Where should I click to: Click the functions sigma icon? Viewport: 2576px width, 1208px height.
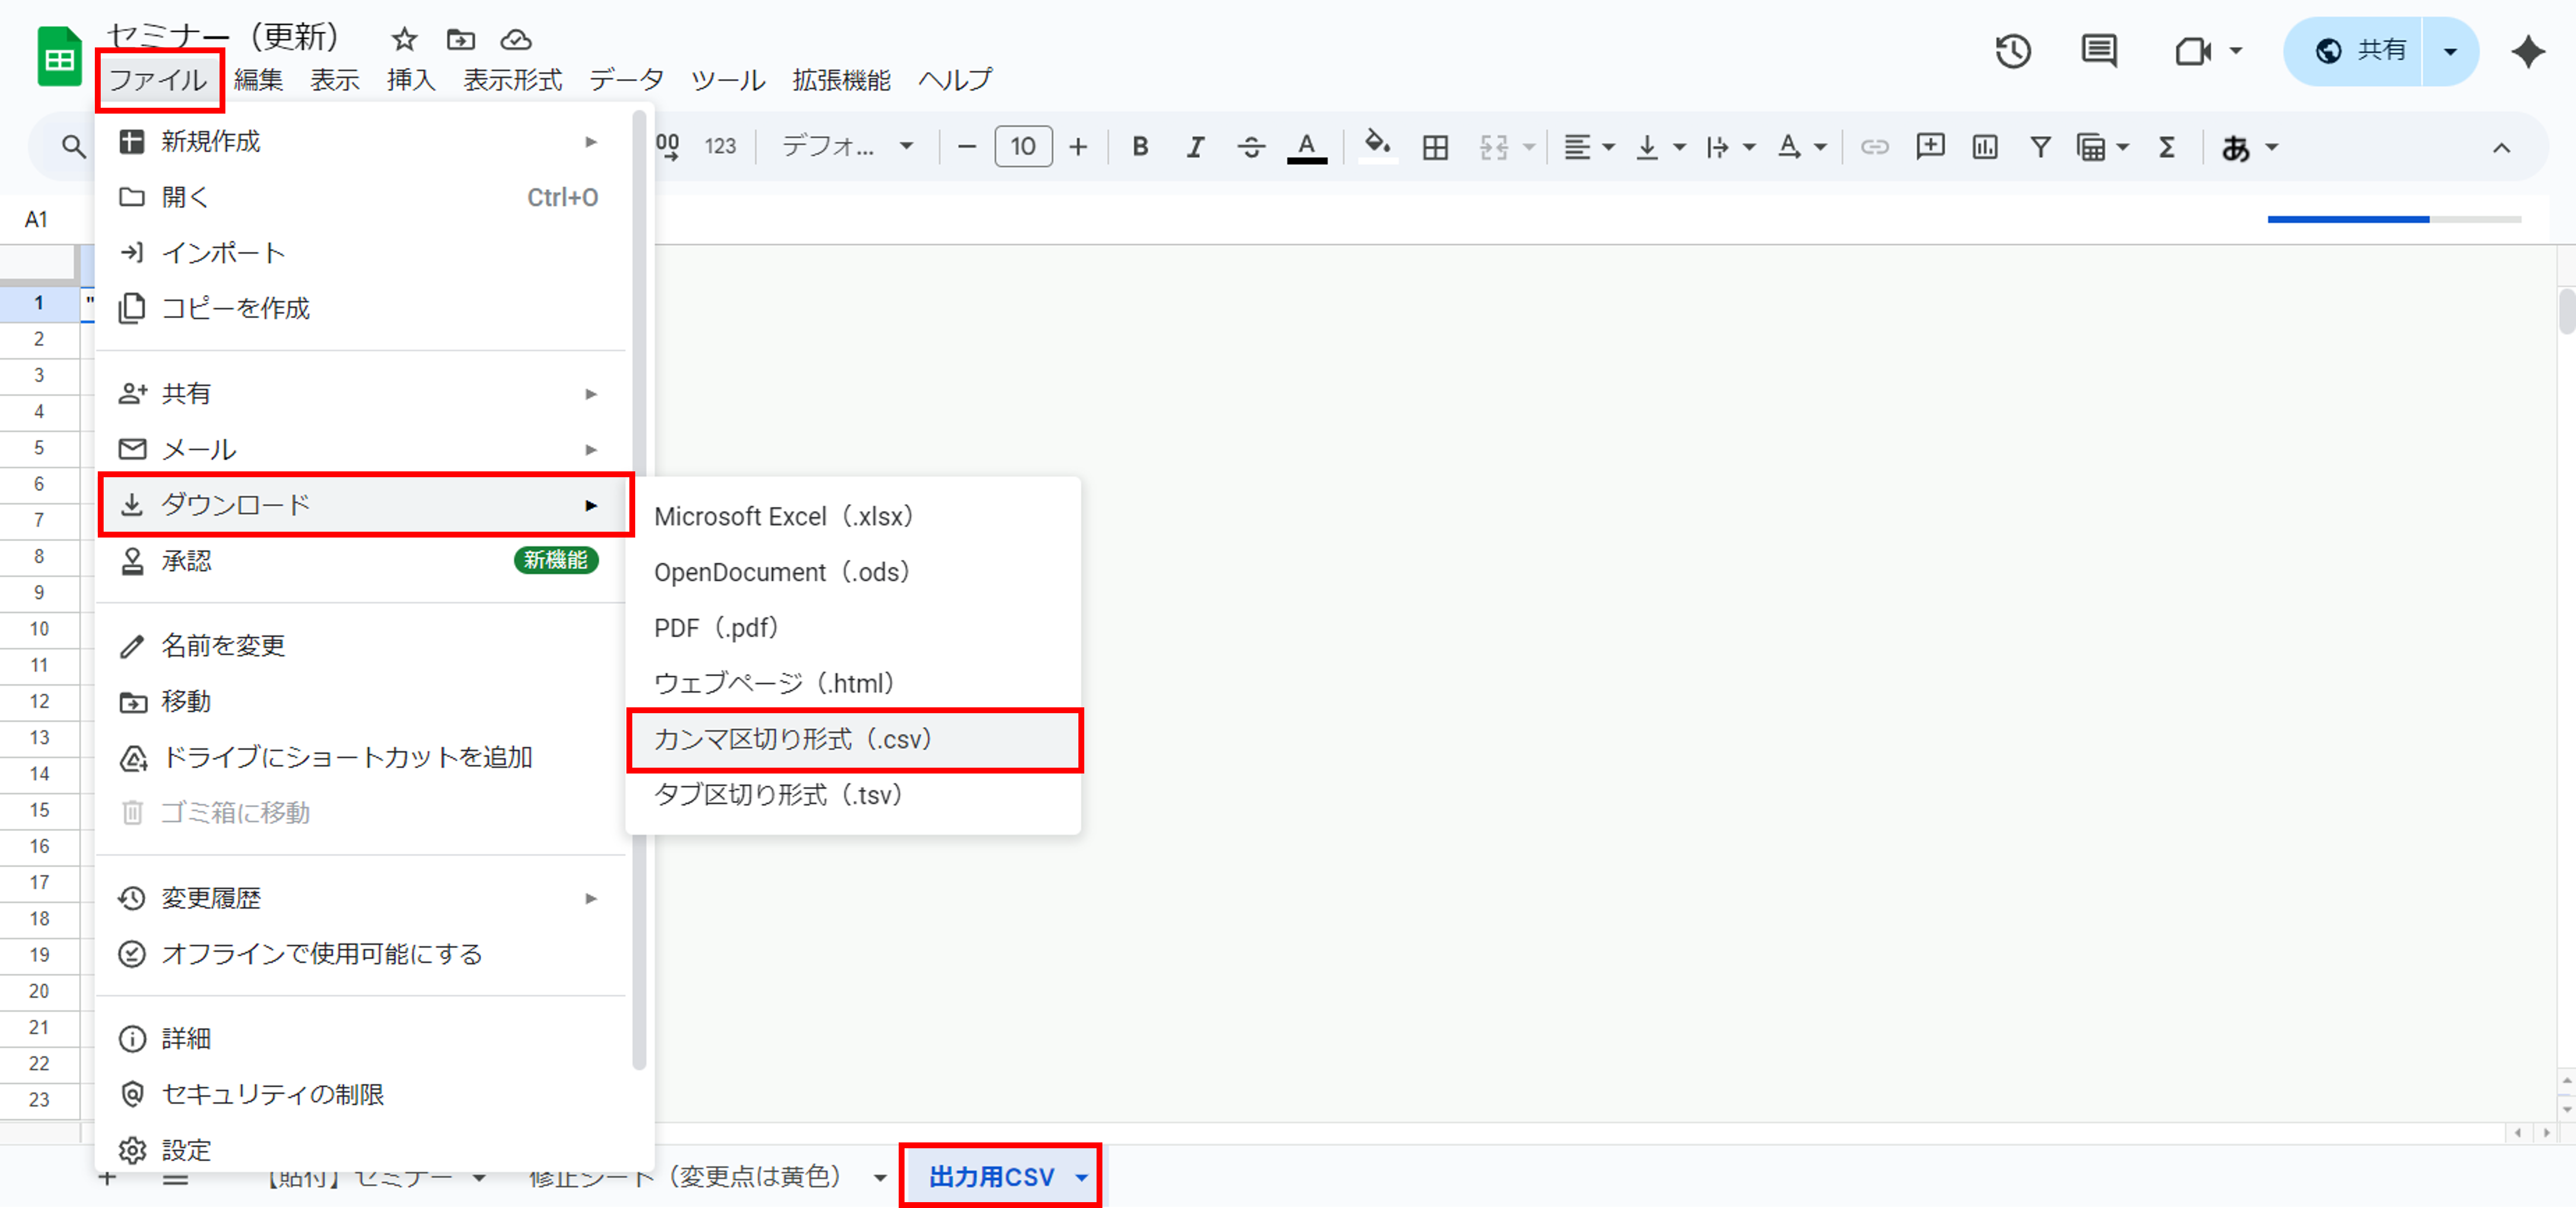pyautogui.click(x=2166, y=147)
